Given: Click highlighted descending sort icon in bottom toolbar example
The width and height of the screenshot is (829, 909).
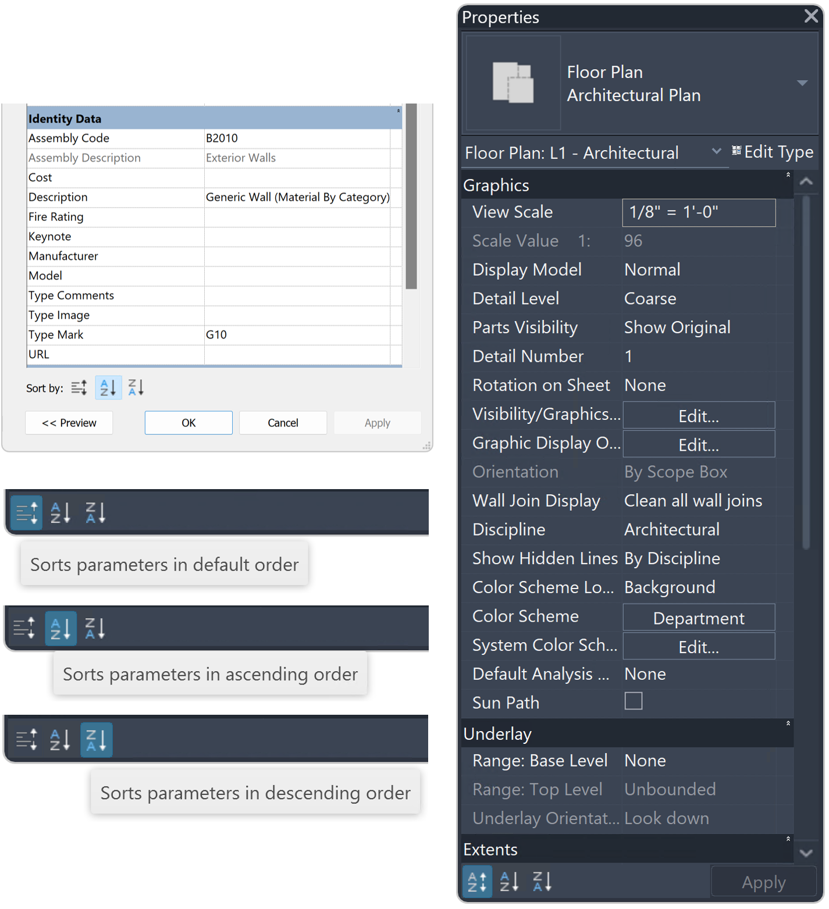Looking at the screenshot, I should 96,740.
